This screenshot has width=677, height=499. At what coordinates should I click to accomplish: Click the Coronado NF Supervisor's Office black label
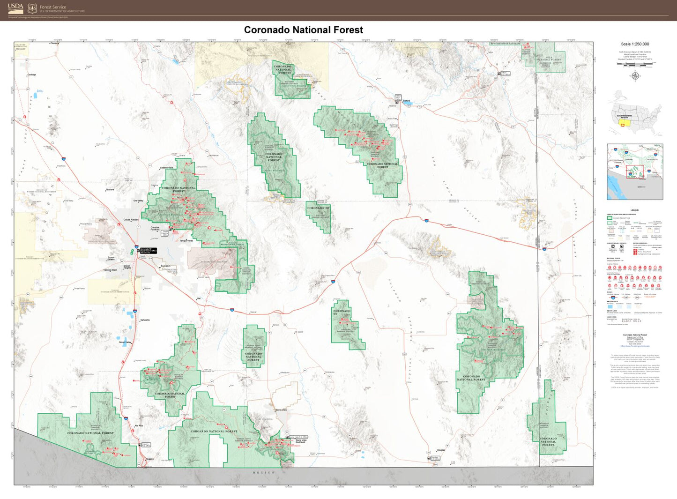tap(149, 251)
